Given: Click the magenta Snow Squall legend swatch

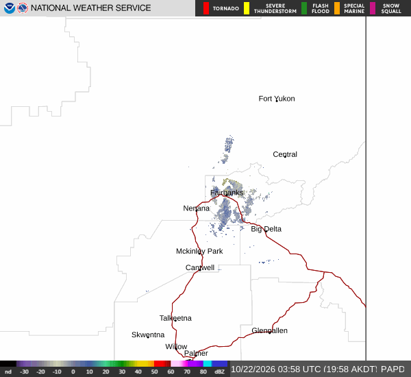Looking at the screenshot, I should [x=373, y=8].
